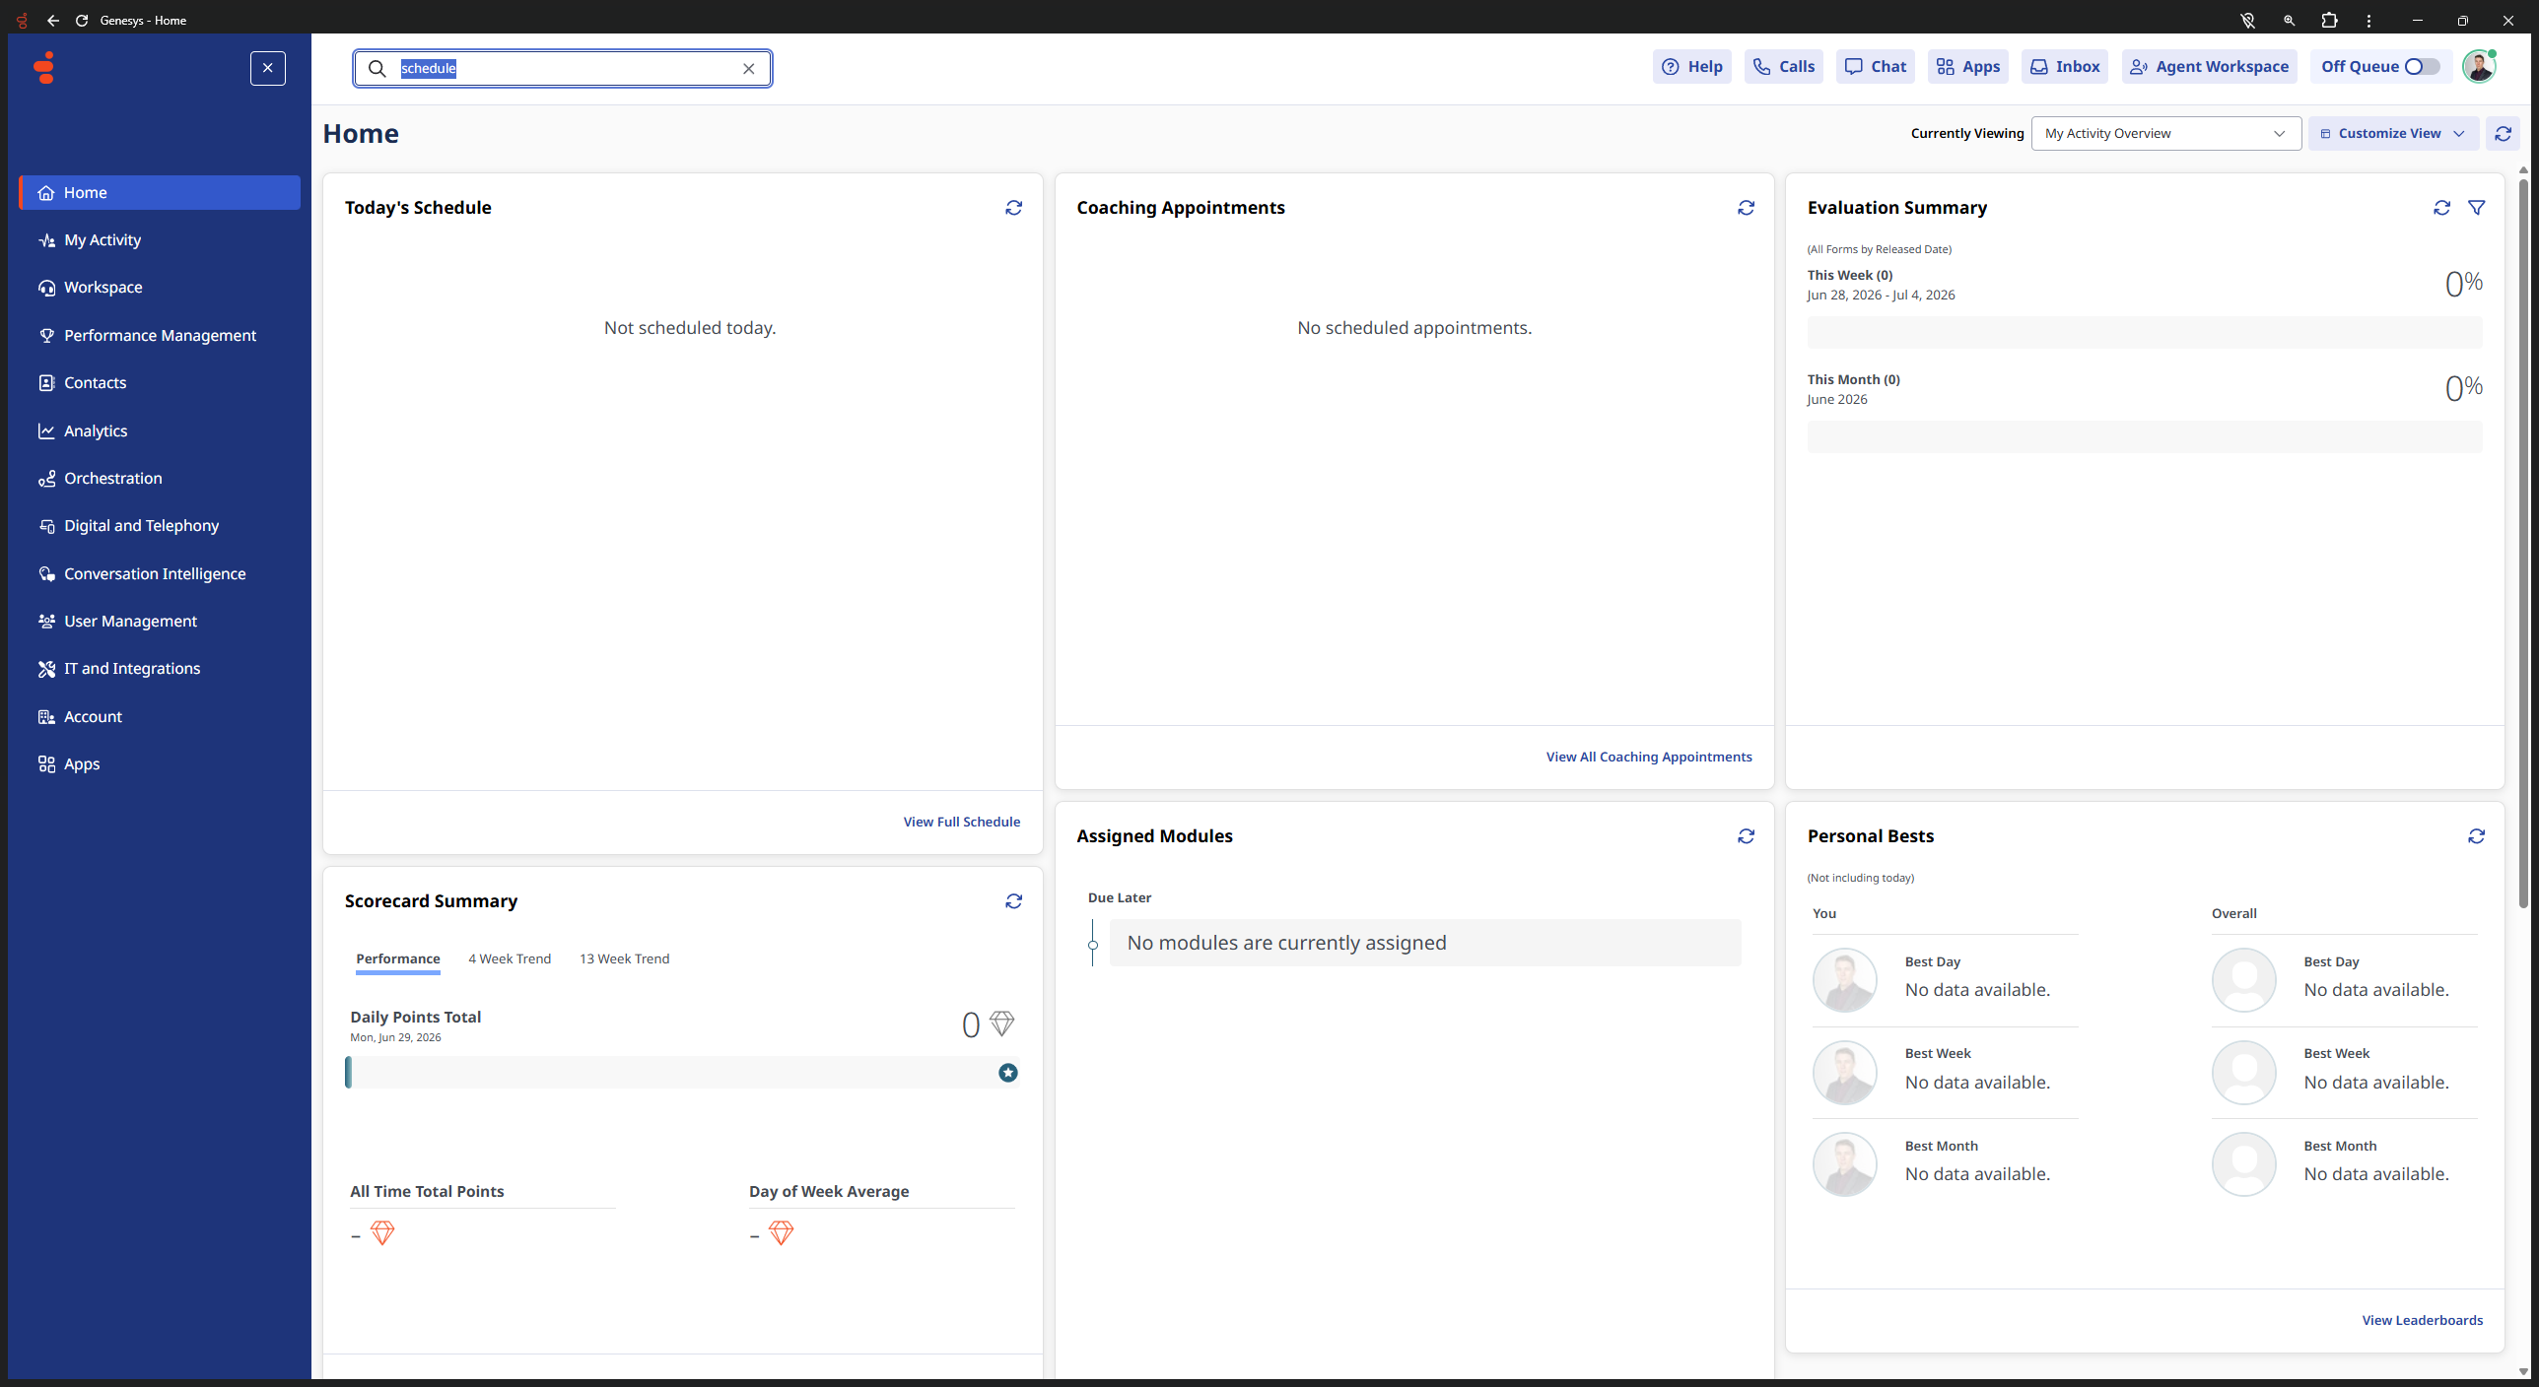
Task: Open the Chat panel
Action: click(x=1875, y=67)
